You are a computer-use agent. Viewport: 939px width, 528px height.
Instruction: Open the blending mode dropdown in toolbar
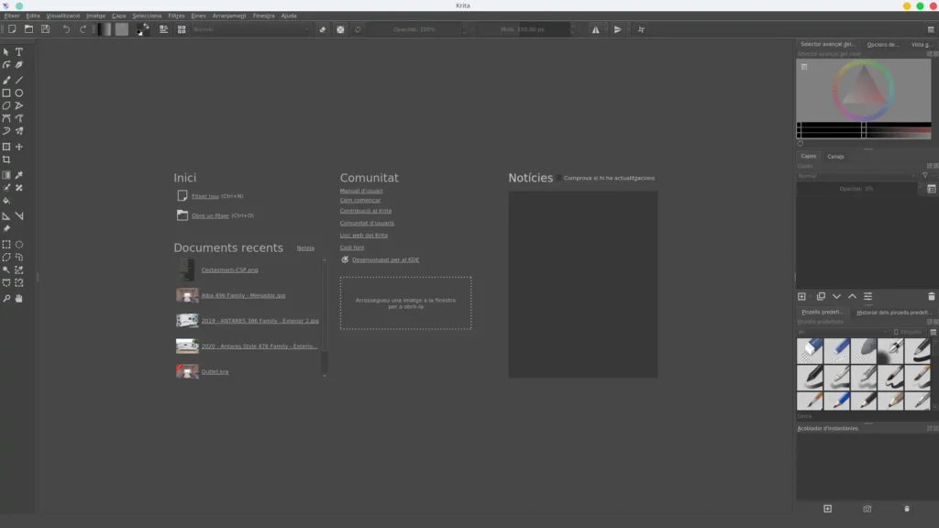click(x=251, y=29)
